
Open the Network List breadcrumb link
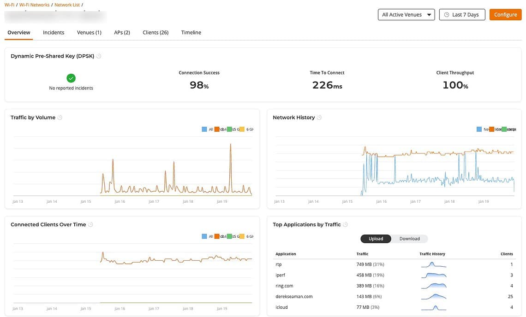(67, 5)
